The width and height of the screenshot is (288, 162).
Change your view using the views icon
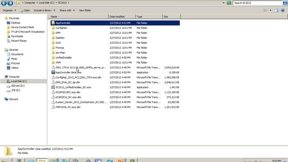[x=265, y=10]
